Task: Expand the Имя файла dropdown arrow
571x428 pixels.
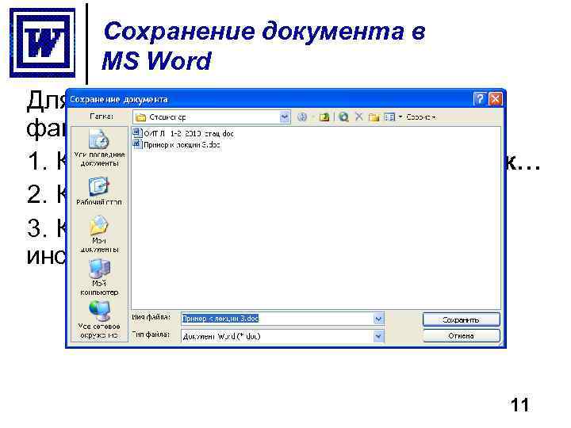Action: click(378, 319)
